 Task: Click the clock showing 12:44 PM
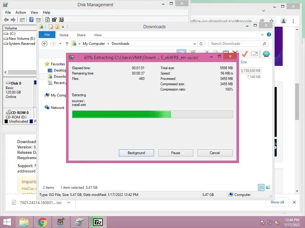(292, 220)
